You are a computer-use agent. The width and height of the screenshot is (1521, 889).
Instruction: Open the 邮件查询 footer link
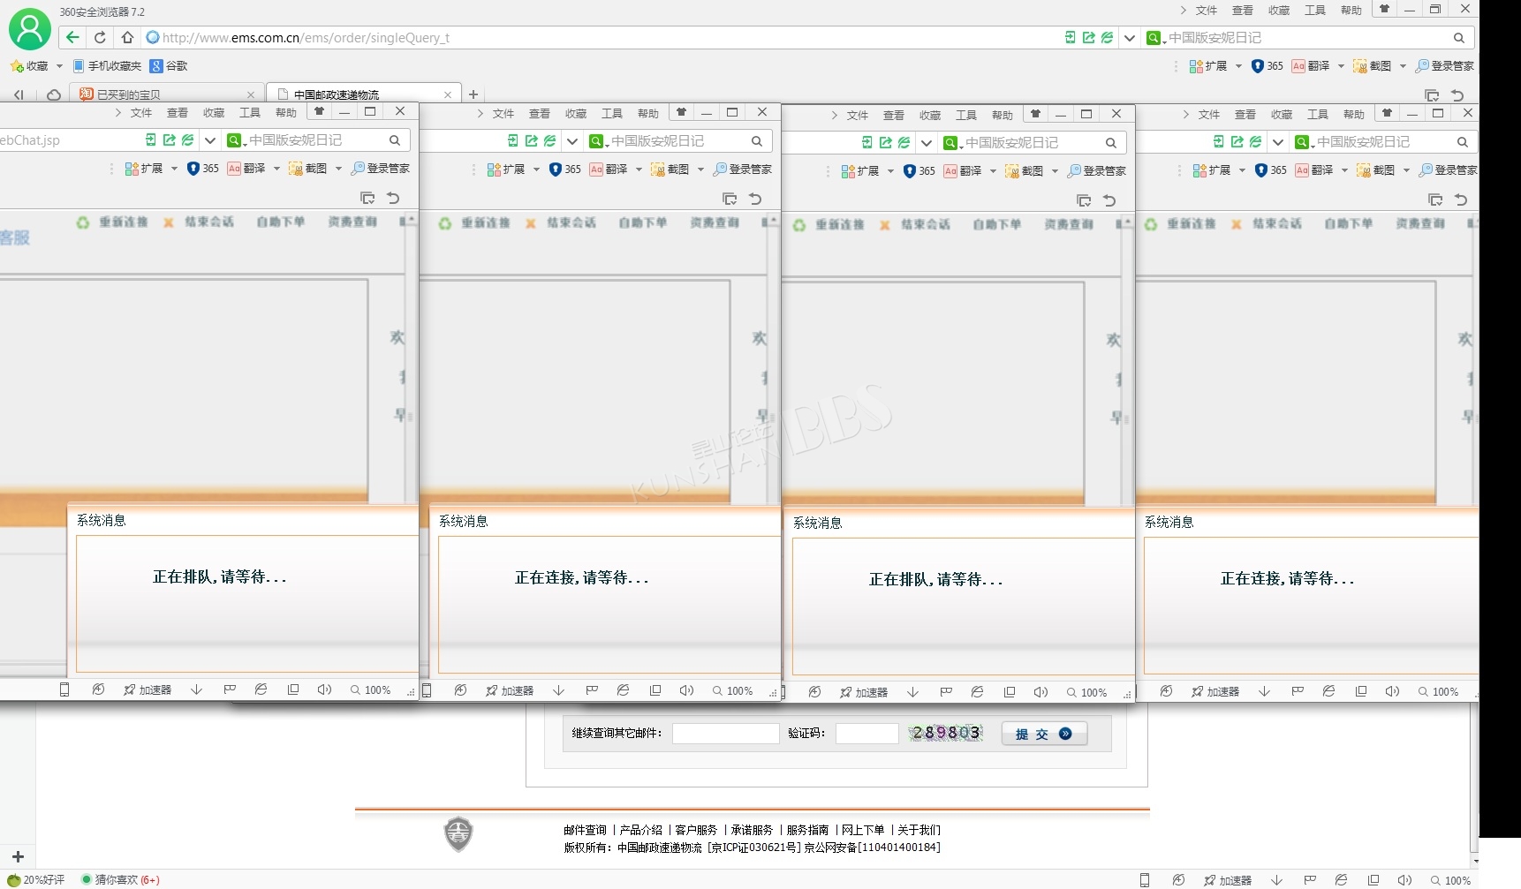[585, 830]
